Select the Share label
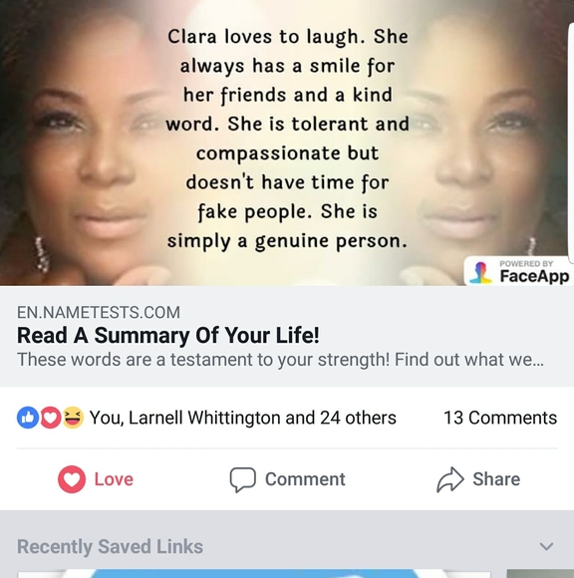Screen dimensions: 574x578 [x=496, y=478]
